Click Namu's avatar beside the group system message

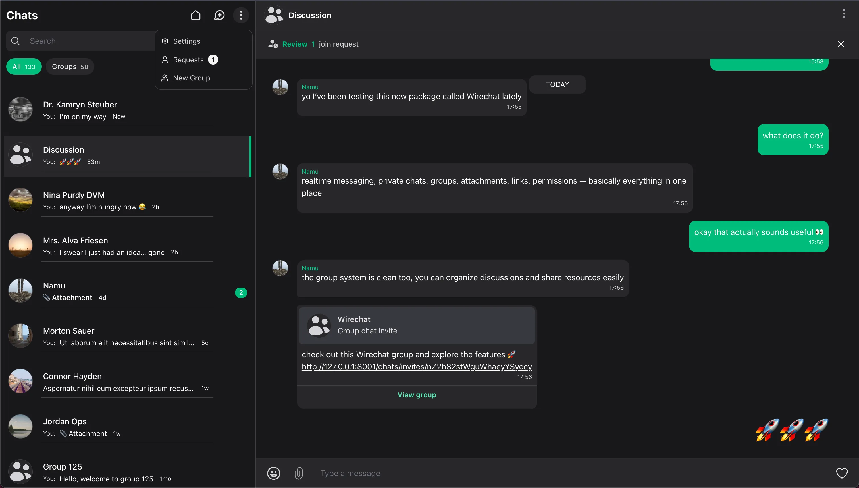tap(280, 268)
